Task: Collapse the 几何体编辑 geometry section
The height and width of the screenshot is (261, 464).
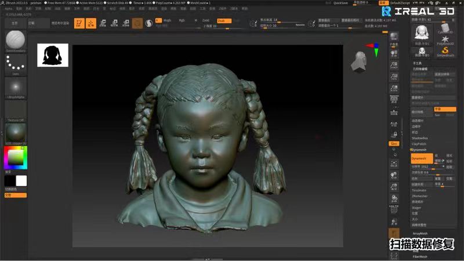Action: click(420, 68)
